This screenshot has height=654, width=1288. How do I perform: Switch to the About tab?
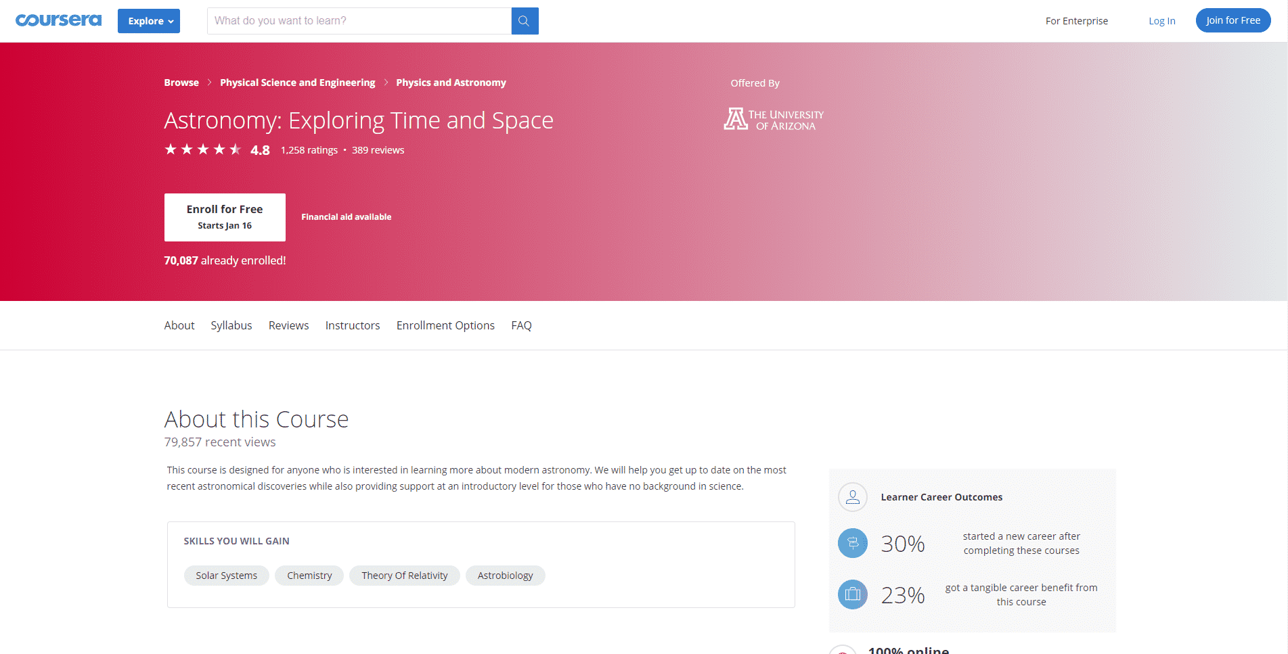pyautogui.click(x=179, y=325)
